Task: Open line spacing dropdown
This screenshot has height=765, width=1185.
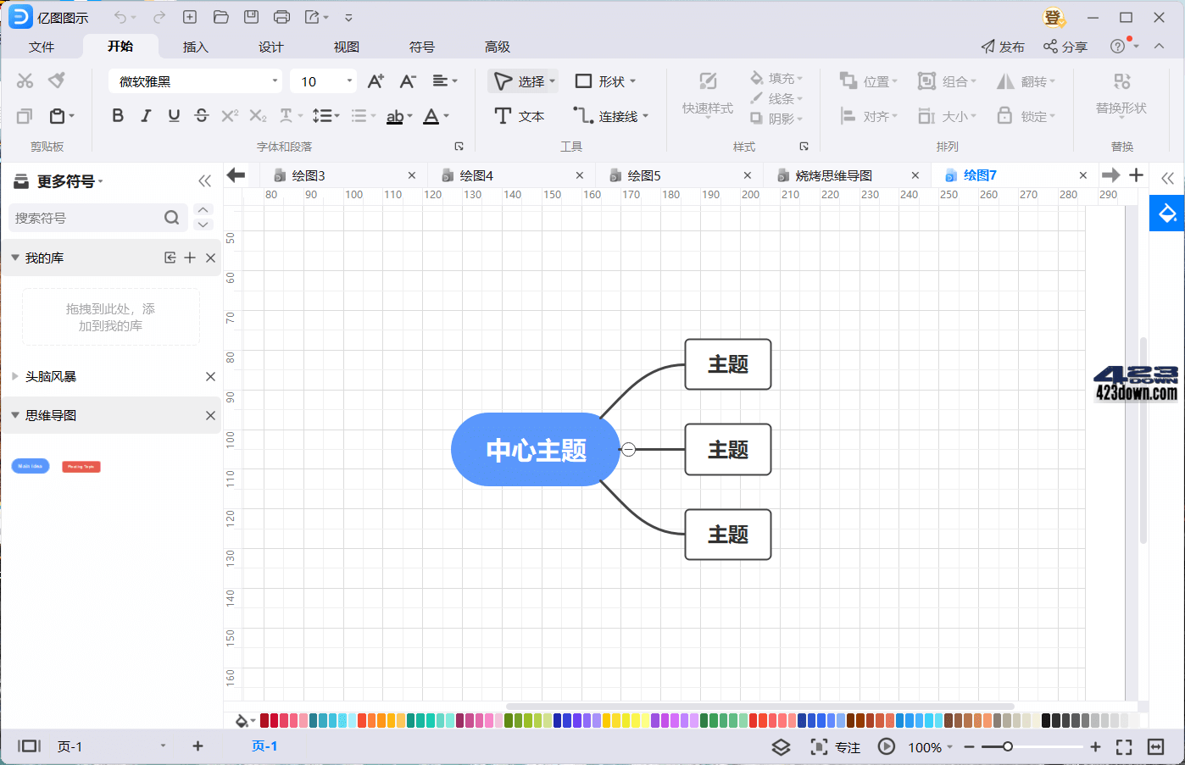Action: pyautogui.click(x=326, y=115)
